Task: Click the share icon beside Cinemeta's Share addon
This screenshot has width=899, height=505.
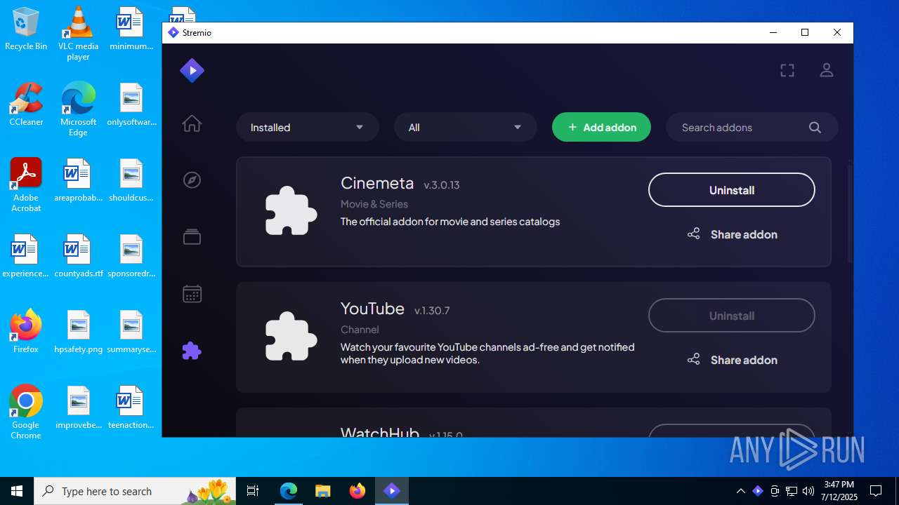Action: tap(693, 234)
